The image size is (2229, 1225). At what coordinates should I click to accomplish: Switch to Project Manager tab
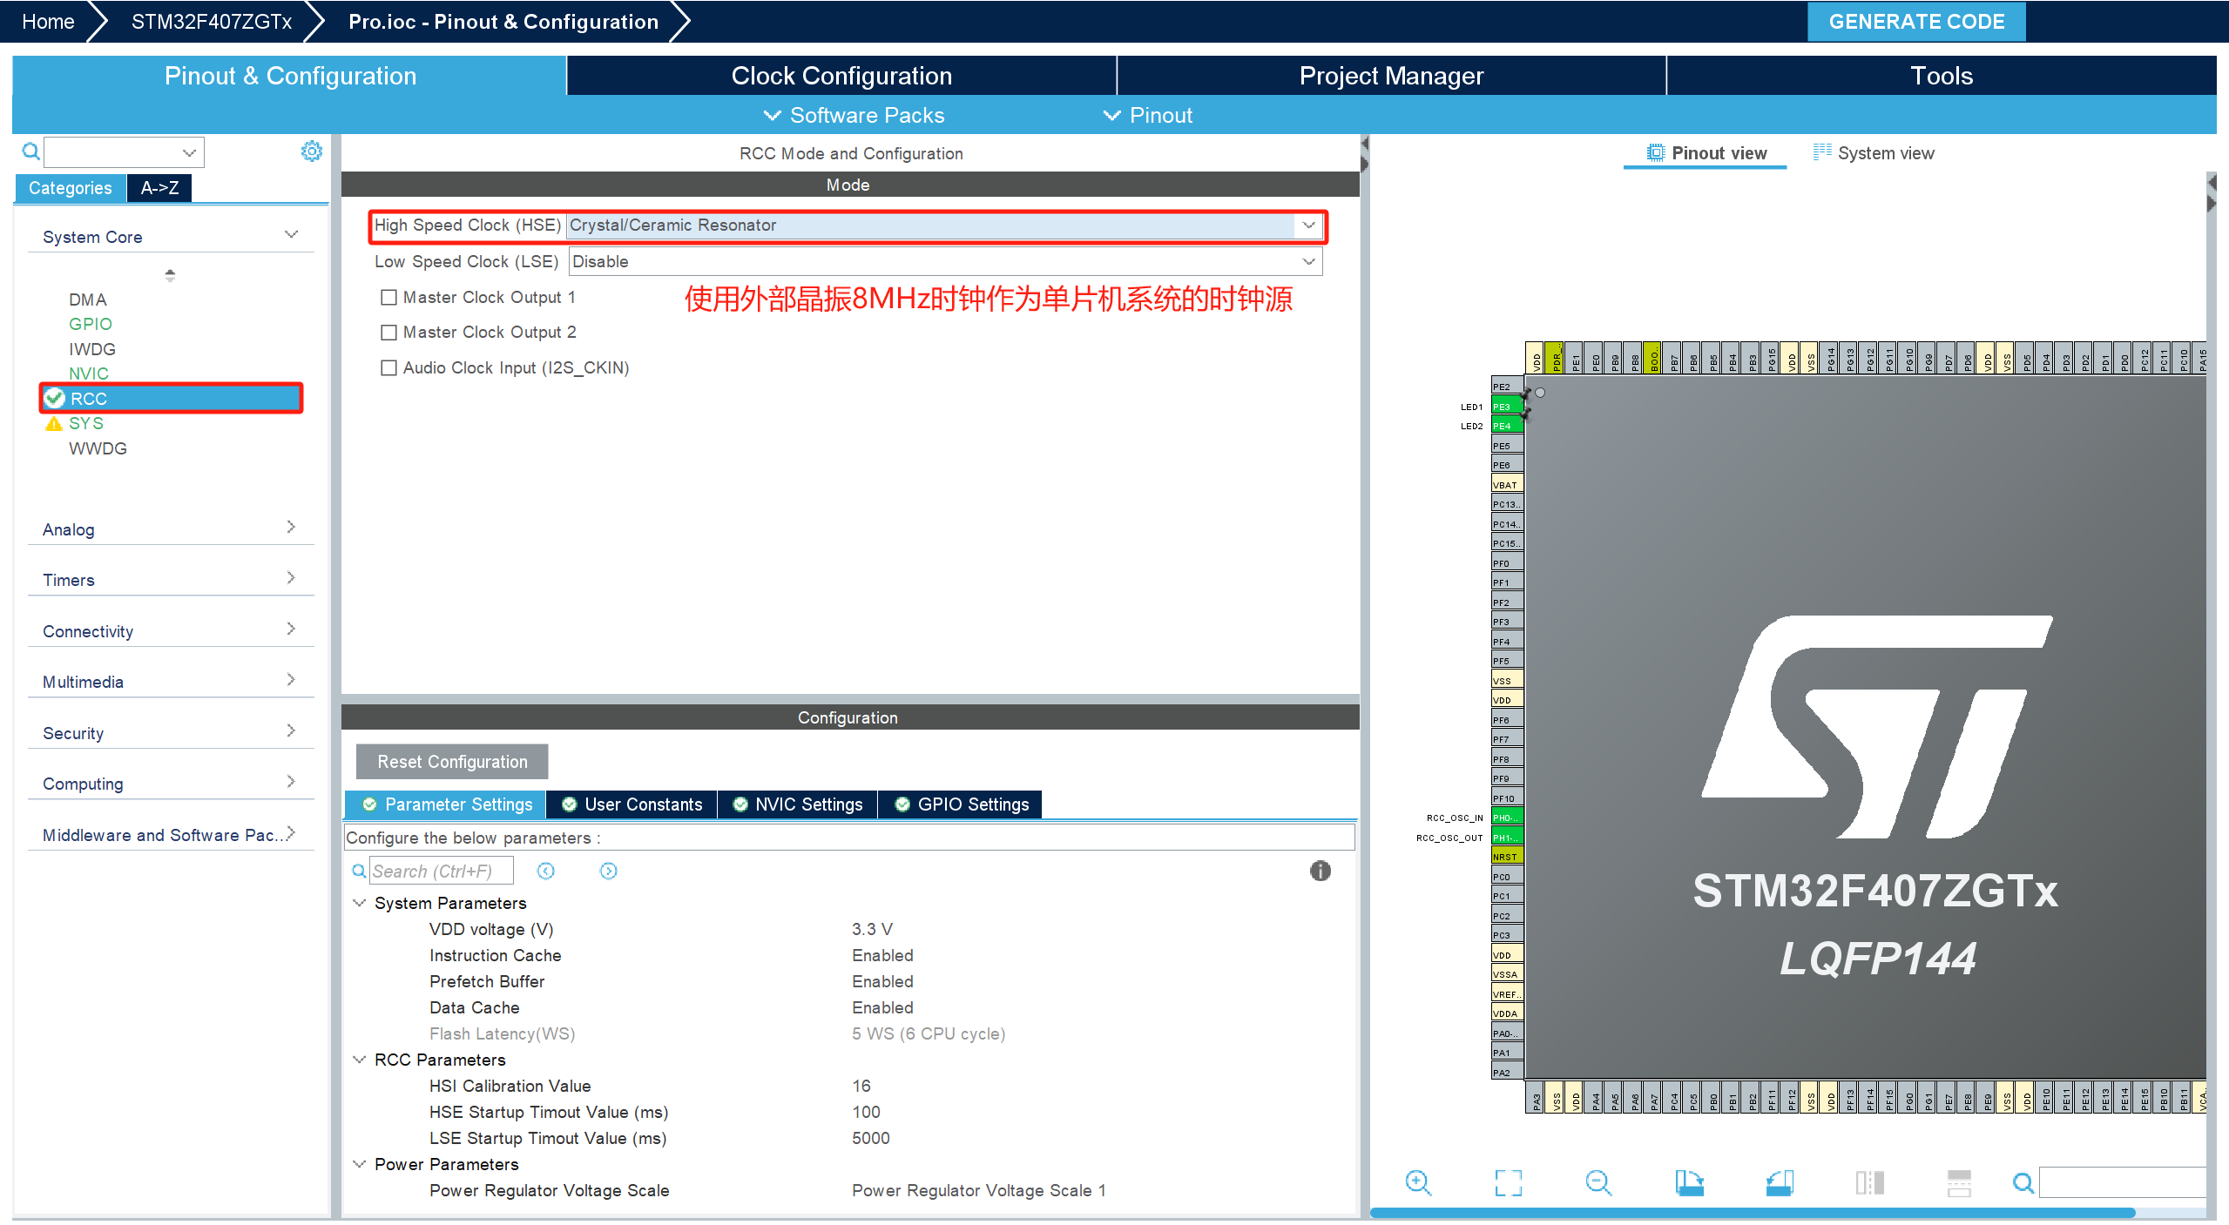(1391, 76)
